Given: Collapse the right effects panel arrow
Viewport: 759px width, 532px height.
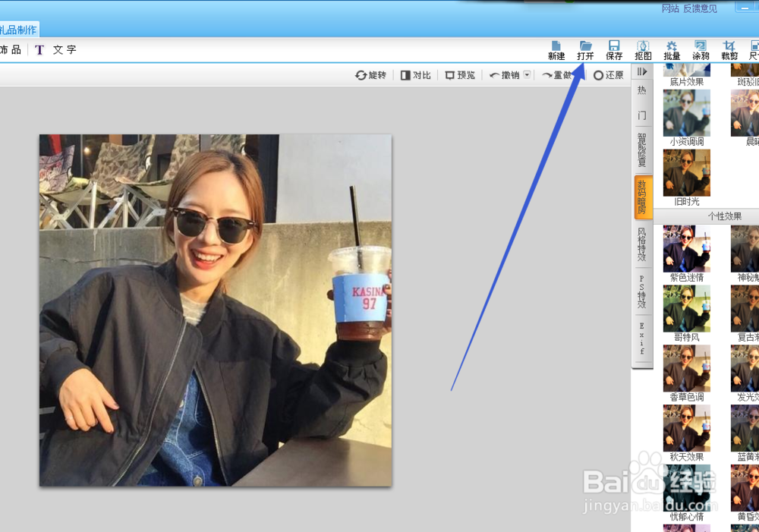Looking at the screenshot, I should coord(642,71).
